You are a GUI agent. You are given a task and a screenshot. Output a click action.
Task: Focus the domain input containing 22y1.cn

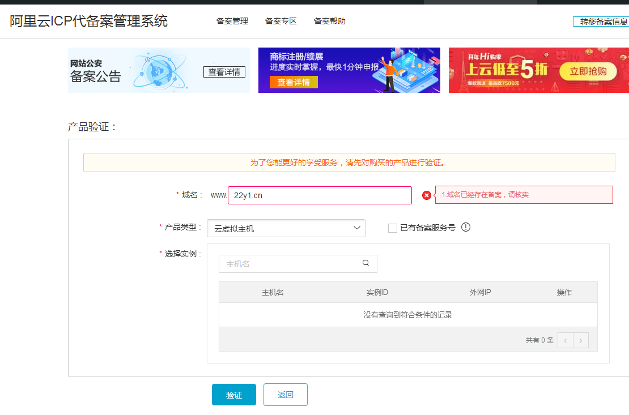tap(320, 195)
